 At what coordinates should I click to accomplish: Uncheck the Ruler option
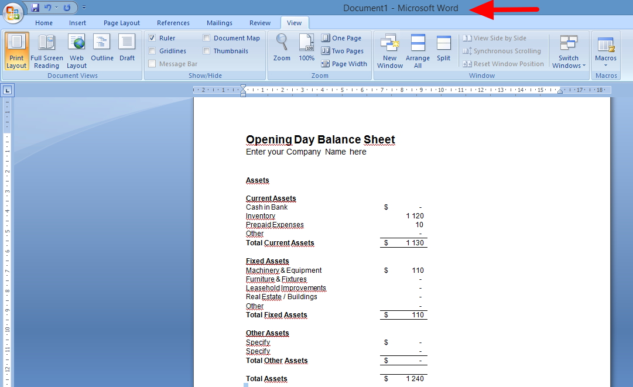[x=151, y=37]
